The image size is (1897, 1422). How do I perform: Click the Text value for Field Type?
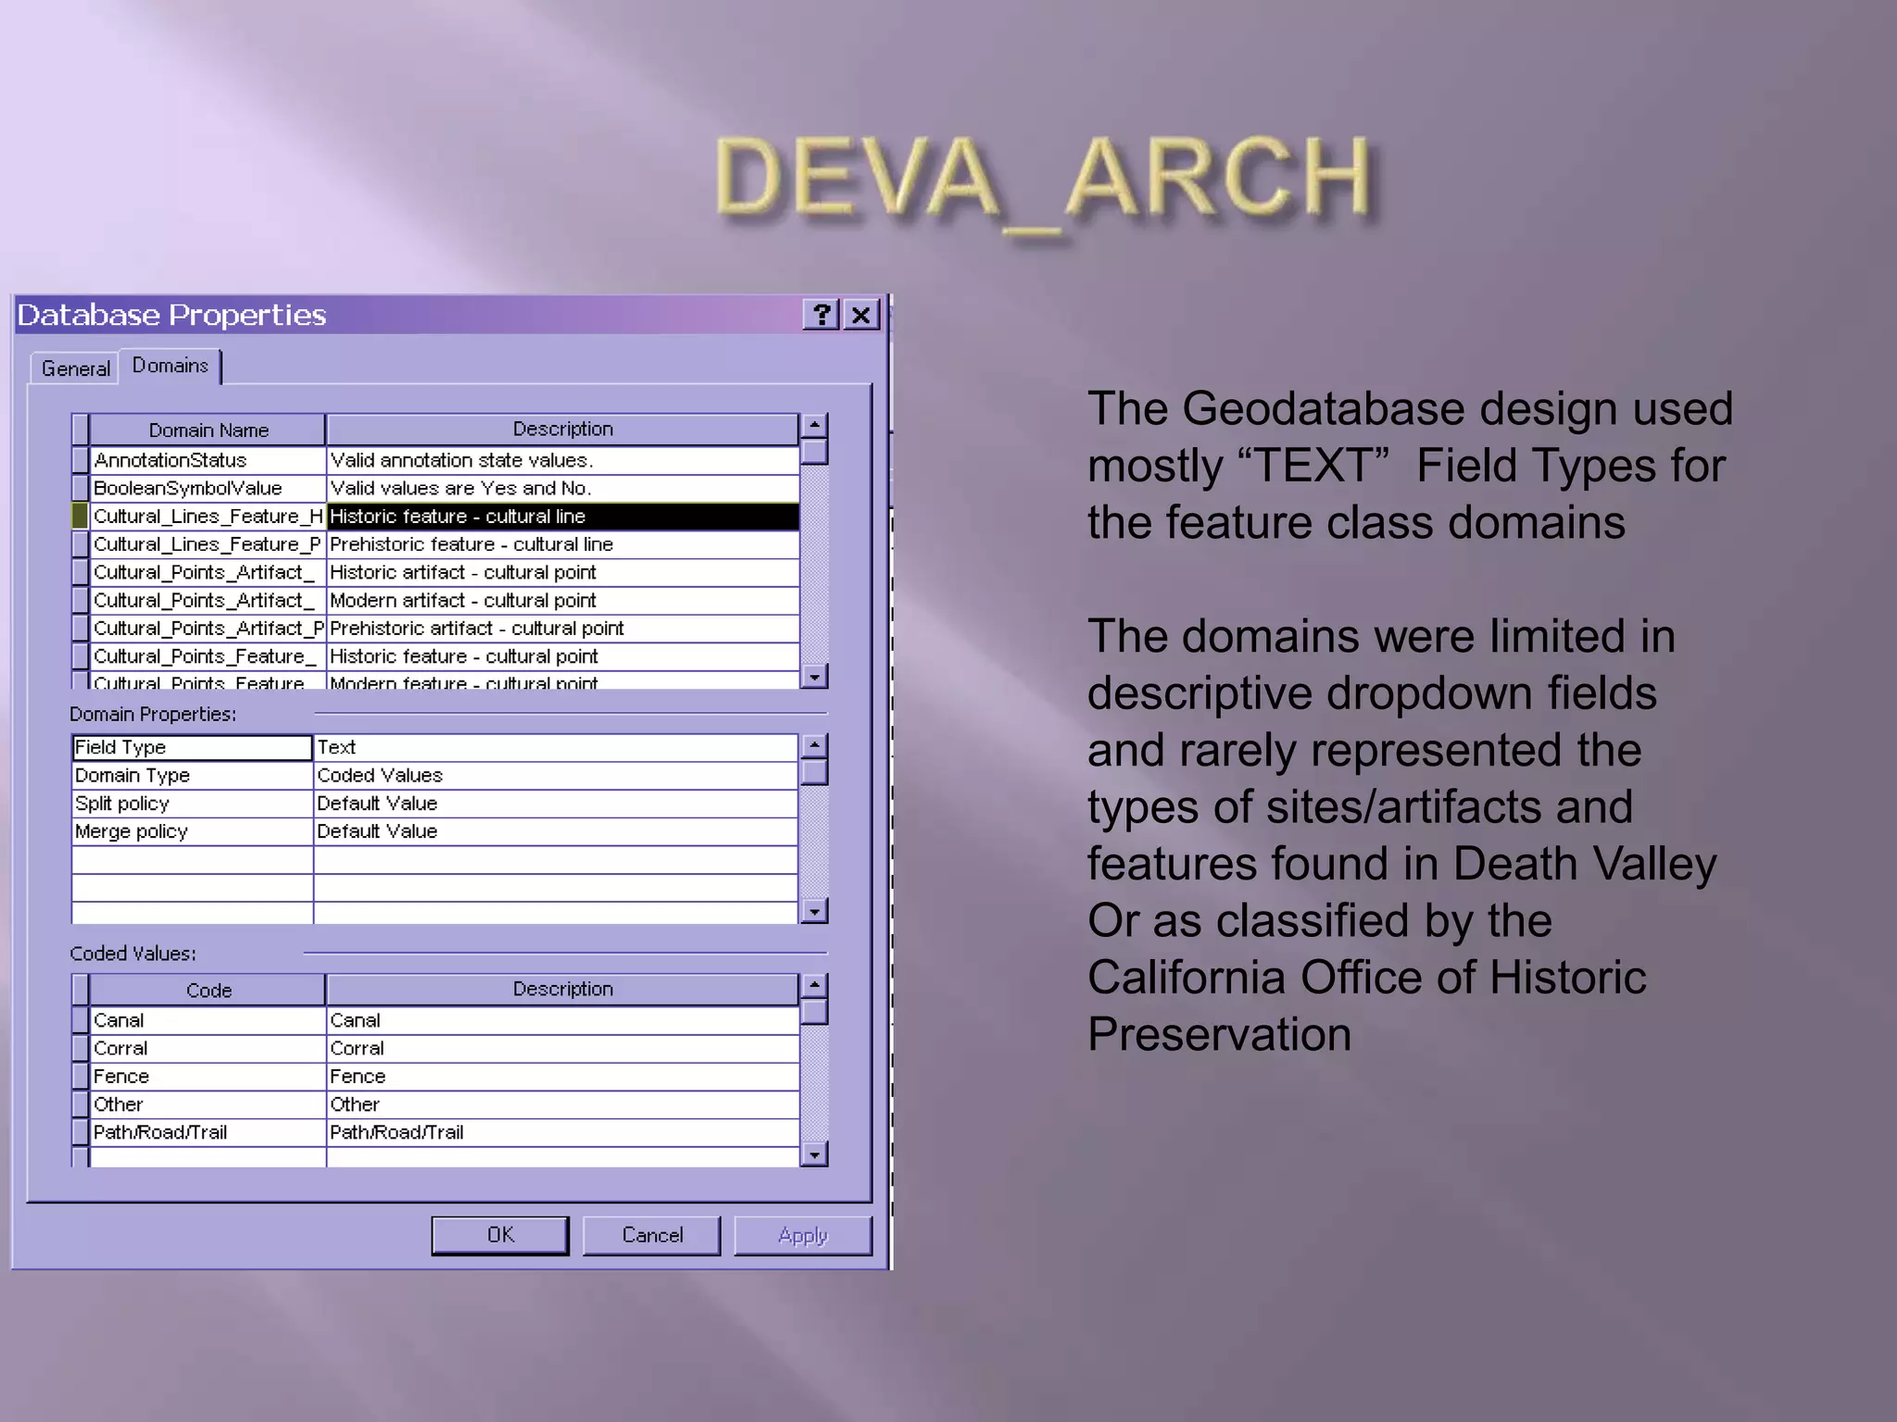click(556, 747)
